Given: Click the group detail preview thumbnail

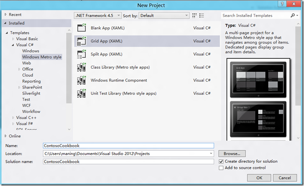Looking at the screenshot, I should pyautogui.click(x=258, y=119).
